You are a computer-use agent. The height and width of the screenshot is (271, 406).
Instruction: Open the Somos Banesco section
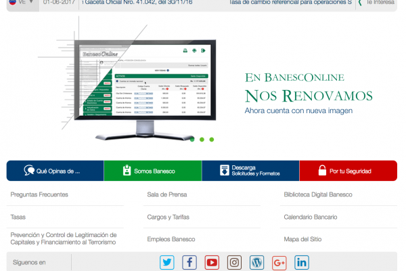pos(153,171)
